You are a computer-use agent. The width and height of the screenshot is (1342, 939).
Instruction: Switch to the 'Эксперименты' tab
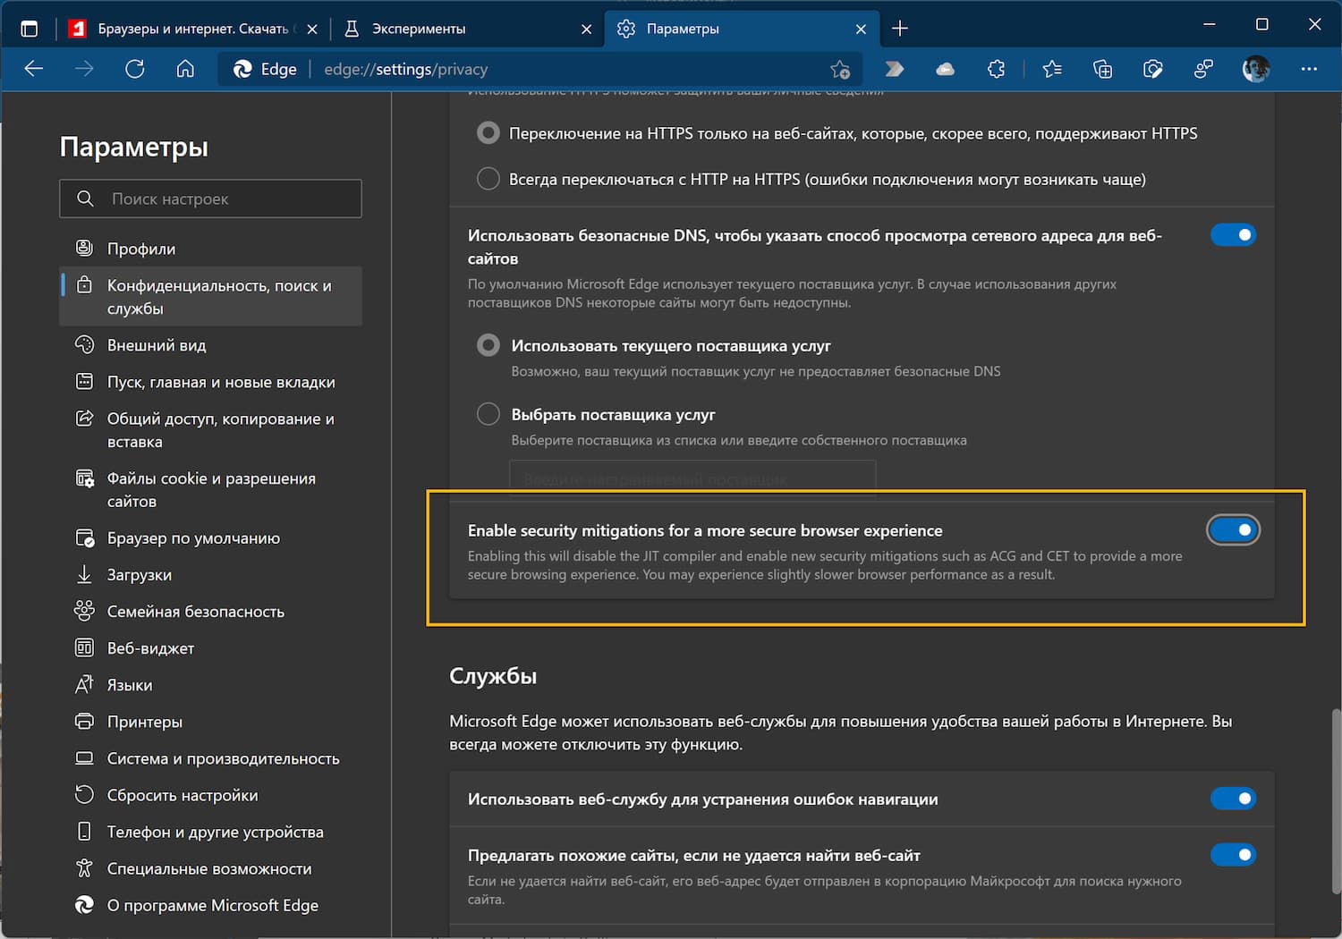[419, 29]
